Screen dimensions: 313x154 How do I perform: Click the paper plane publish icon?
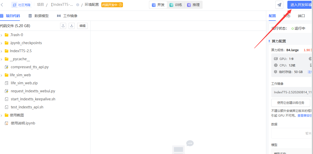click(279, 5)
